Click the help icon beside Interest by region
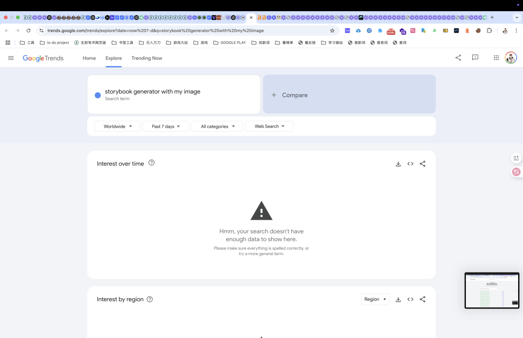 [x=150, y=299]
